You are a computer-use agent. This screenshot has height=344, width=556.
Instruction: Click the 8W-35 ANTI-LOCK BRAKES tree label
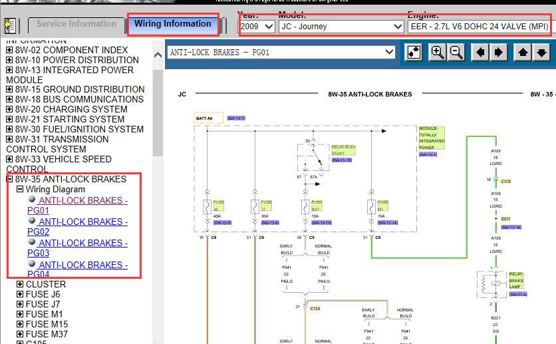click(70, 179)
